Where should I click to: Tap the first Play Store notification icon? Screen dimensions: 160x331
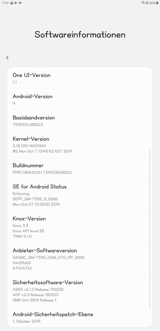16,3
